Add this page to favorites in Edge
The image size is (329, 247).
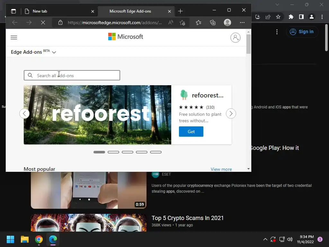click(182, 23)
